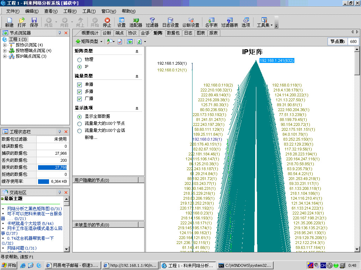Open the 日志设置 (Log settings) icon
The width and height of the screenshot is (361, 270).
click(x=170, y=22)
